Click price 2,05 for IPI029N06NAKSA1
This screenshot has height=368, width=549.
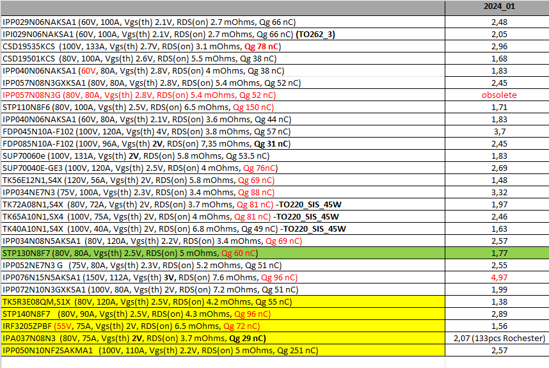497,35
